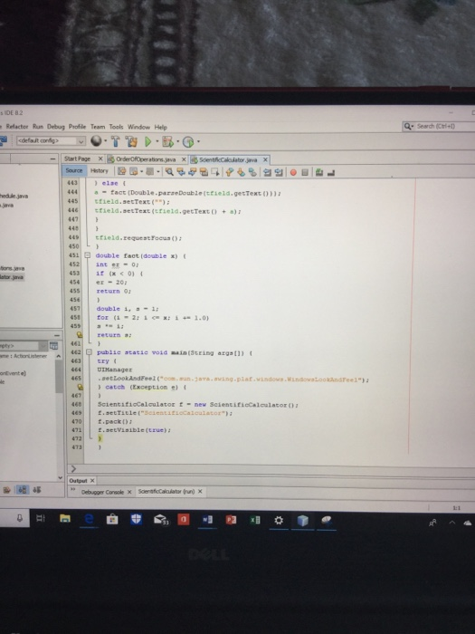475x634 pixels.
Task: Click the Find Previous Occurrence icon
Action: click(181, 172)
